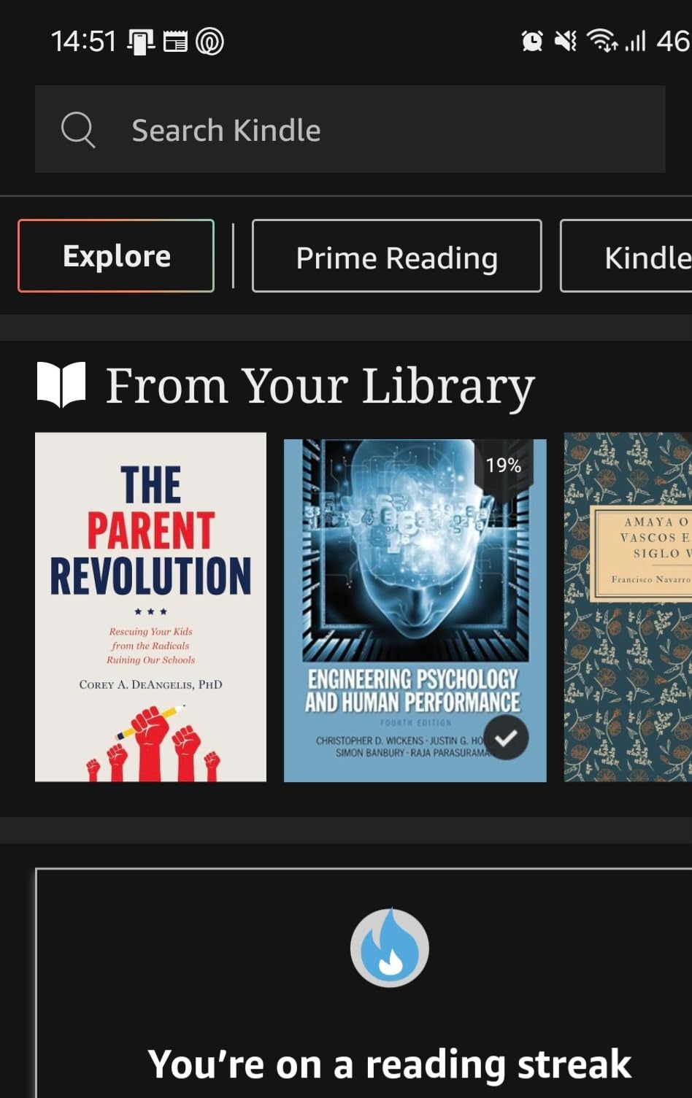
Task: Tap the cellular signal bars icon
Action: coord(635,41)
